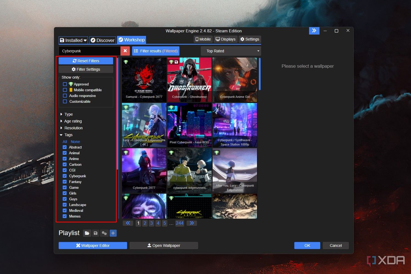The image size is (411, 274).
Task: Click the blue double-chevron panel toggle in title bar
Action: pyautogui.click(x=314, y=31)
